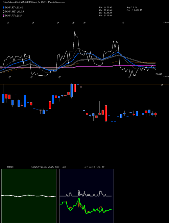Click the '<Tops' marker label

(166, 23)
